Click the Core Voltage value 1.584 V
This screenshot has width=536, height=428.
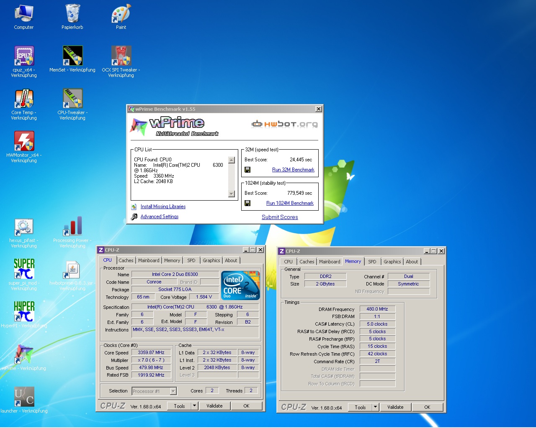point(204,297)
